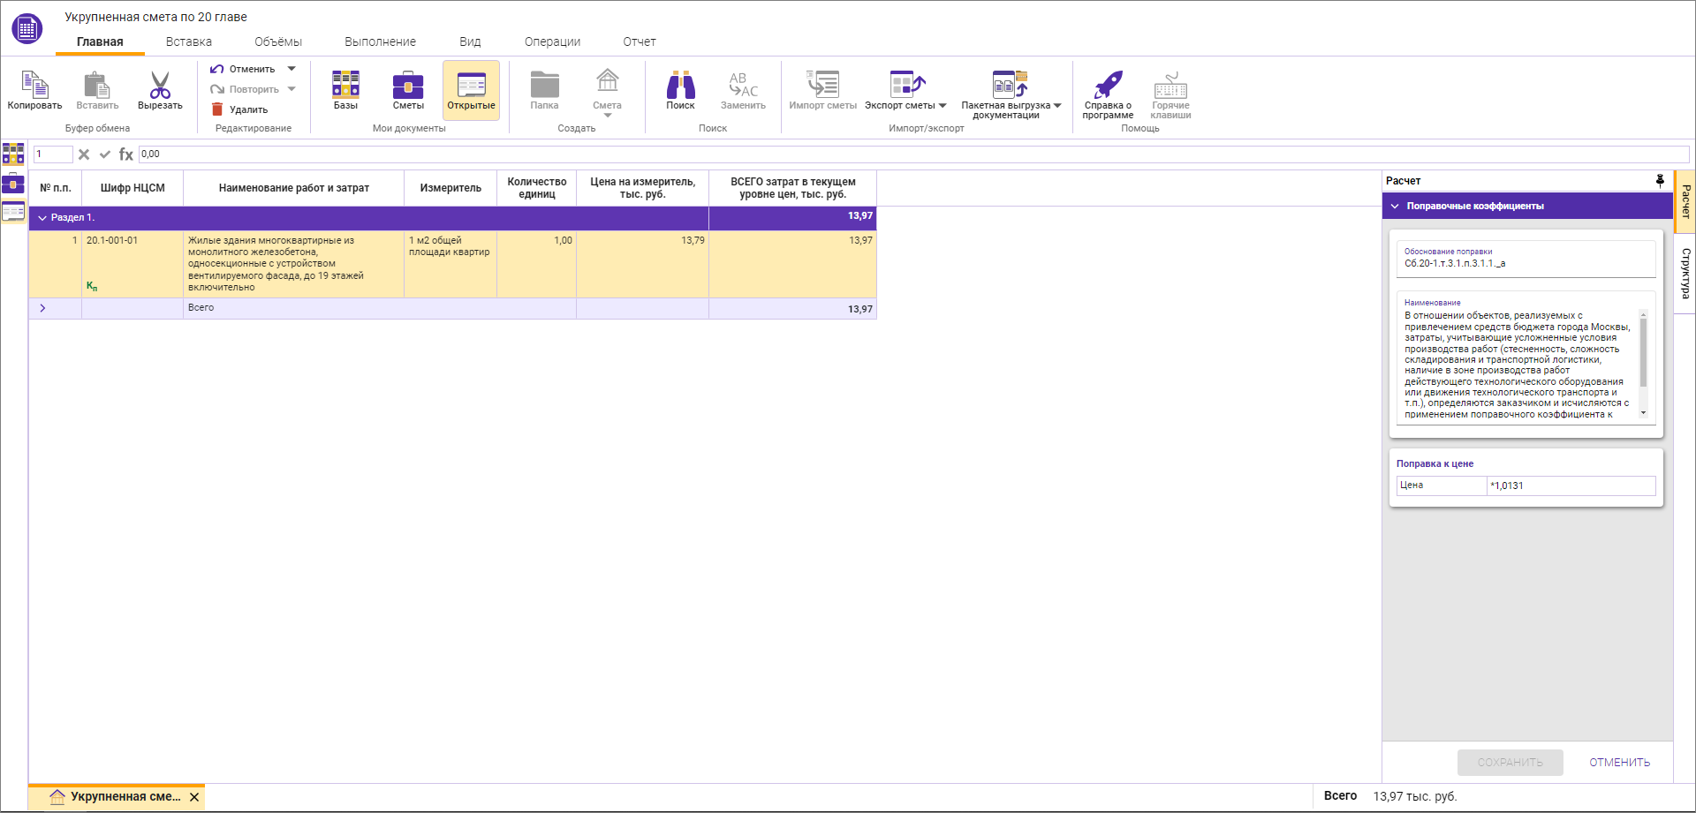The width and height of the screenshot is (1696, 813).
Task: Open the Базы documents icon
Action: point(345,85)
